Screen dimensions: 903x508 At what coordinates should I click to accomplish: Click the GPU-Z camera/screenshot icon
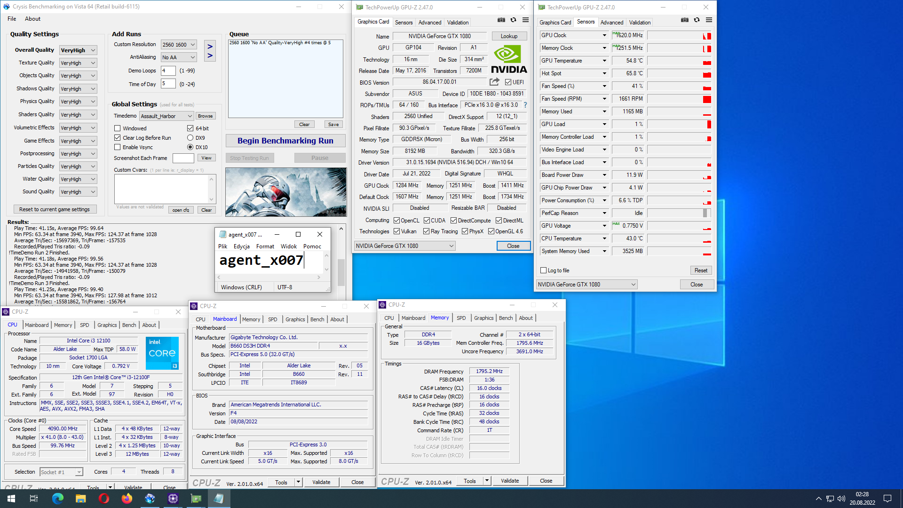[x=501, y=22]
